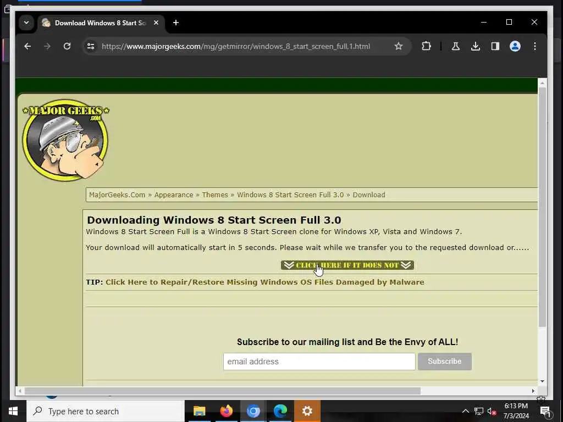Click the Subscribe button
This screenshot has height=422, width=563.
click(444, 362)
